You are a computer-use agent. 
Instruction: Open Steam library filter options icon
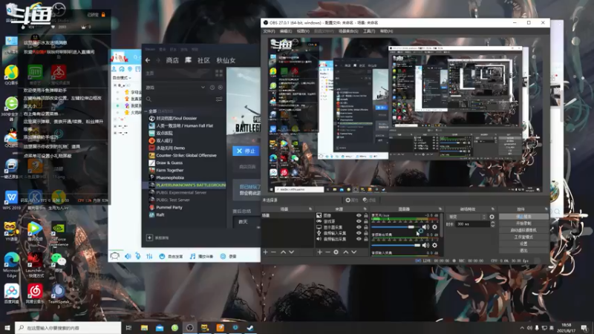219,99
